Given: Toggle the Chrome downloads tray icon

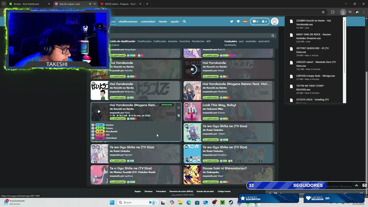Looking at the screenshot, I should [343, 12].
